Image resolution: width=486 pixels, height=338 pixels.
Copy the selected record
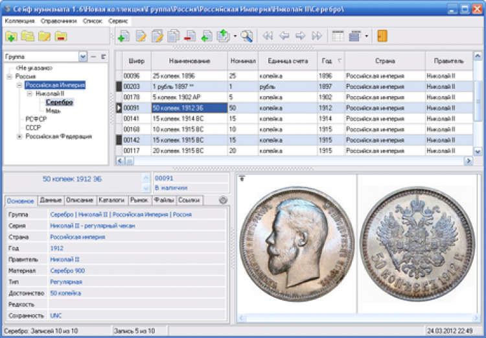point(173,36)
